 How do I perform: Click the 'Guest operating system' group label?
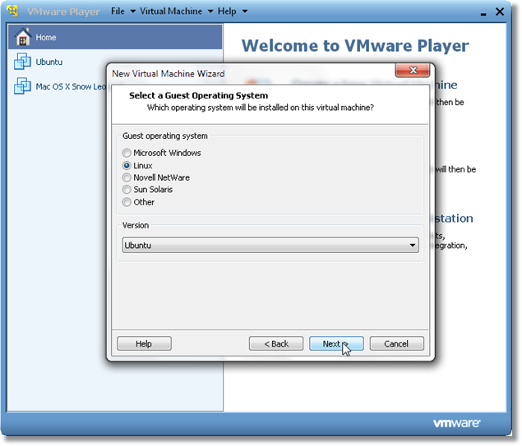click(164, 136)
